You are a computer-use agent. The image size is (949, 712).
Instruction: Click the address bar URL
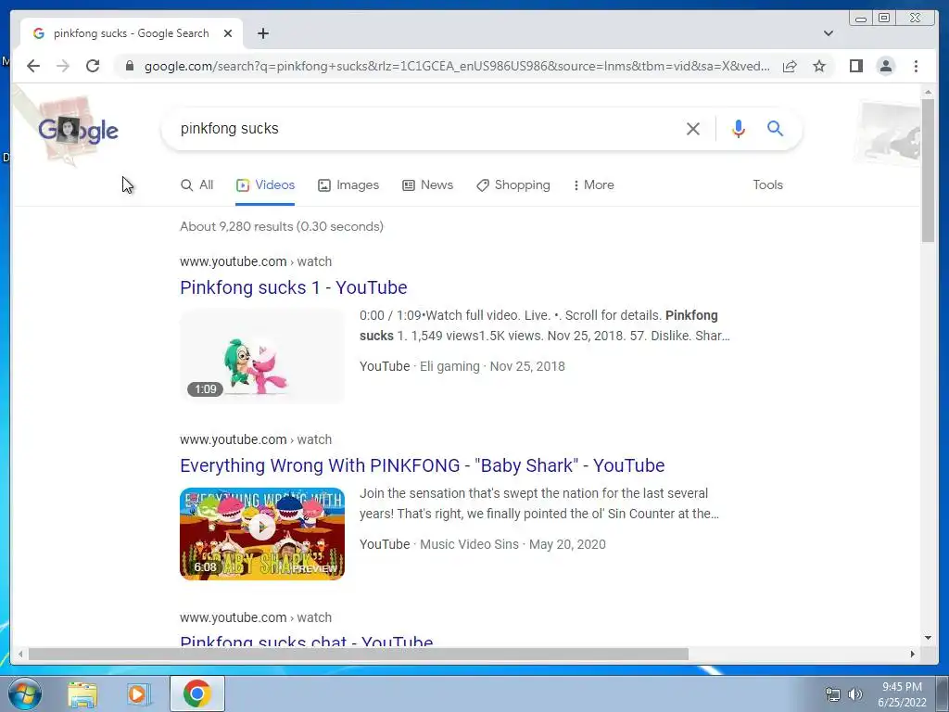click(x=457, y=66)
